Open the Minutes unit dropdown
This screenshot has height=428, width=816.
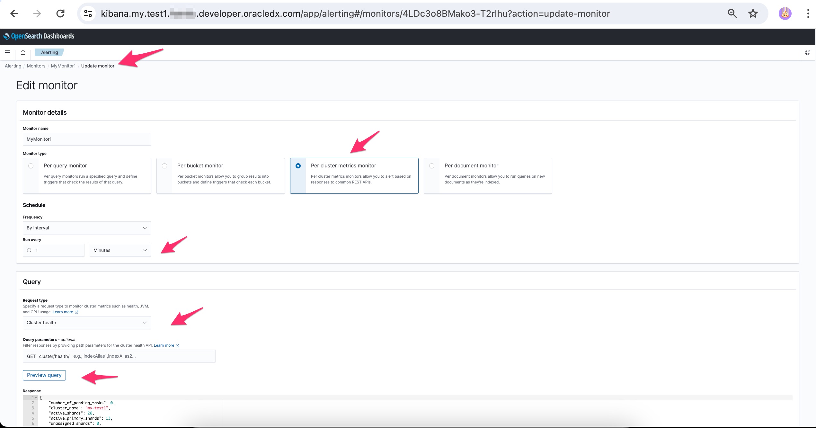coord(120,250)
